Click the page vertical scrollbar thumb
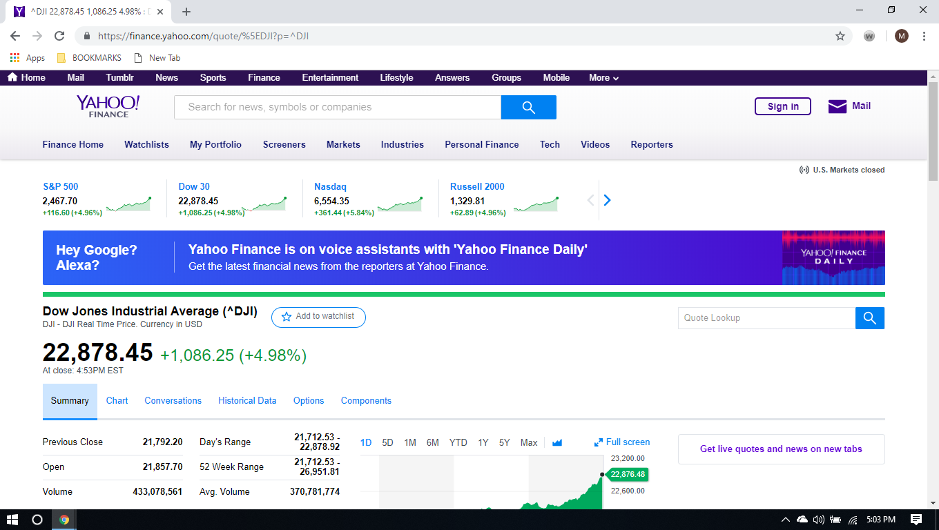This screenshot has height=530, width=939. pyautogui.click(x=933, y=130)
